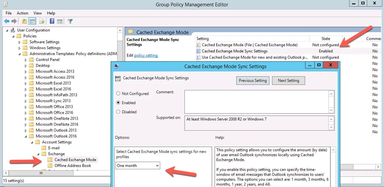Select Microsoft OneNote 2013 tree item

coord(57,118)
